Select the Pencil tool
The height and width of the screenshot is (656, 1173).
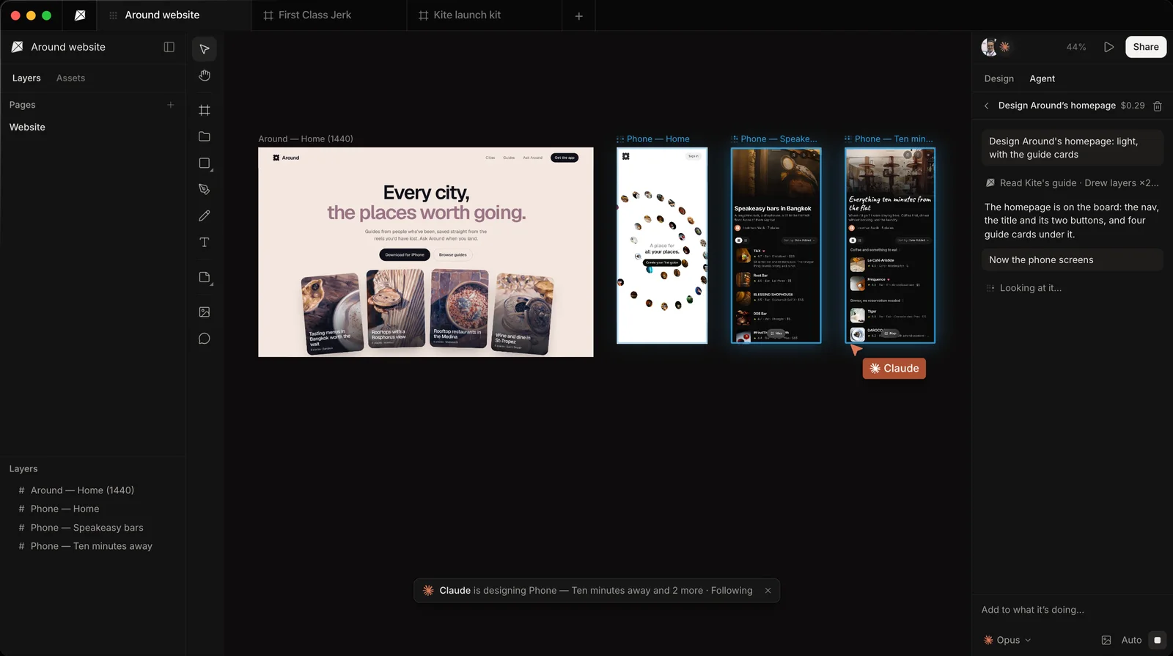coord(205,215)
